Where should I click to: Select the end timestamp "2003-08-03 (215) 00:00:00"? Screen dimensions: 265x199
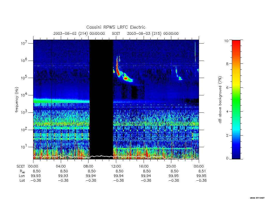pyautogui.click(x=153, y=33)
